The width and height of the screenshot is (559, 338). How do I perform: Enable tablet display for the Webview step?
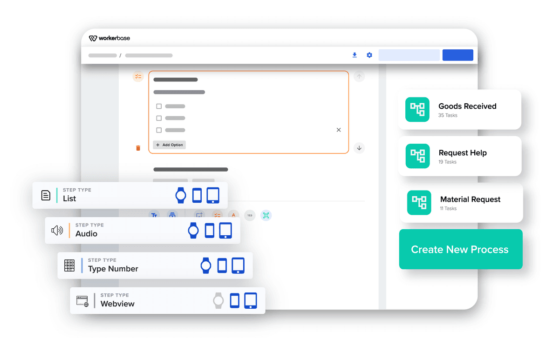coord(251,300)
